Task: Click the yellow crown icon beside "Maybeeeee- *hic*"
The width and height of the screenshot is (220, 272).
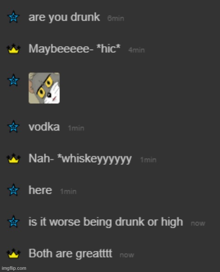Action: tap(14, 49)
